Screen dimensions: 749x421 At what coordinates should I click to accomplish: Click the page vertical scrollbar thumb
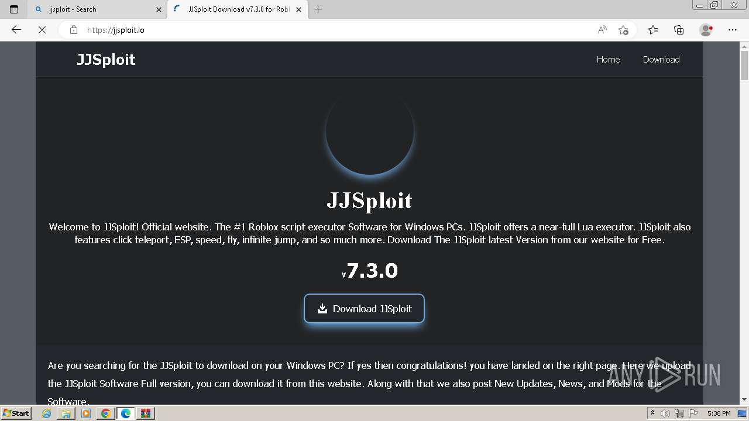pyautogui.click(x=744, y=66)
